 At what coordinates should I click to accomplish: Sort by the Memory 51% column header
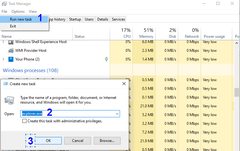[x=144, y=33]
